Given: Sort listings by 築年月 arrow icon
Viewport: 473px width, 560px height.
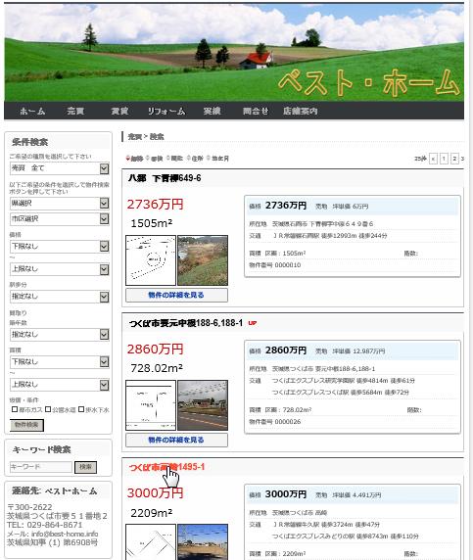Looking at the screenshot, I should [x=209, y=159].
